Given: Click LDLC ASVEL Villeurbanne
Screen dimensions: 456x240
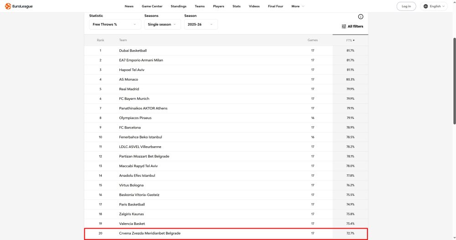Looking at the screenshot, I should 140,147.
